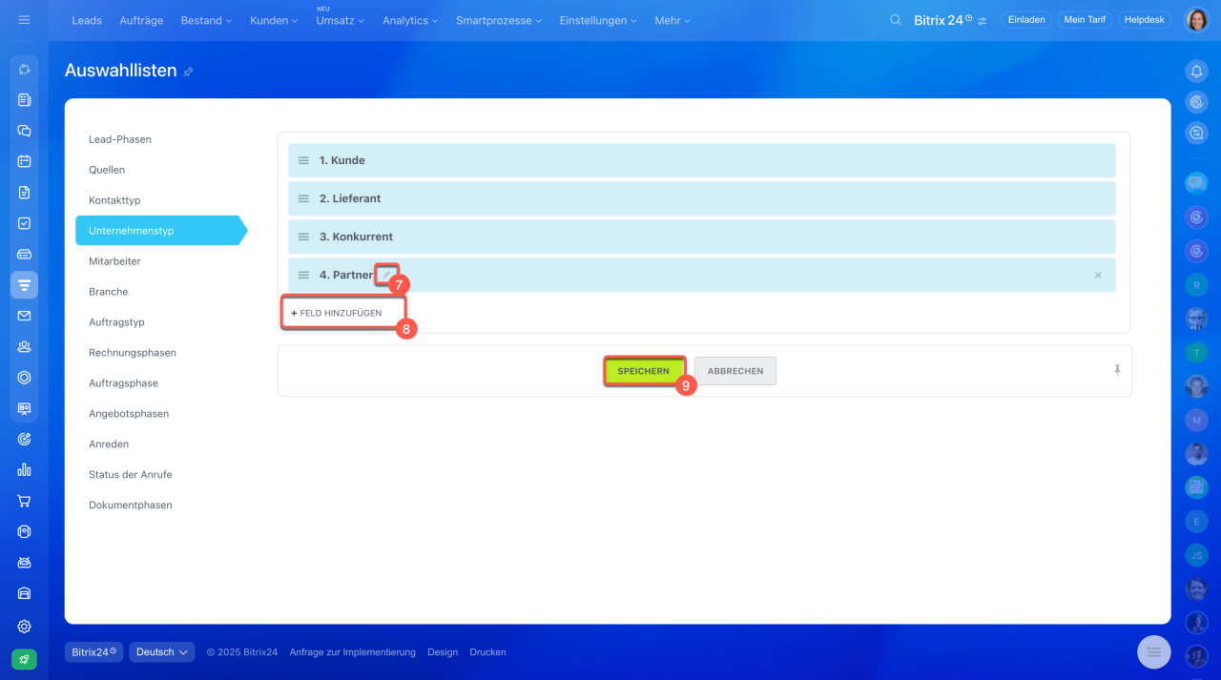This screenshot has height=680, width=1221.
Task: Open the workgroups people sidebar icon
Action: pyautogui.click(x=24, y=346)
